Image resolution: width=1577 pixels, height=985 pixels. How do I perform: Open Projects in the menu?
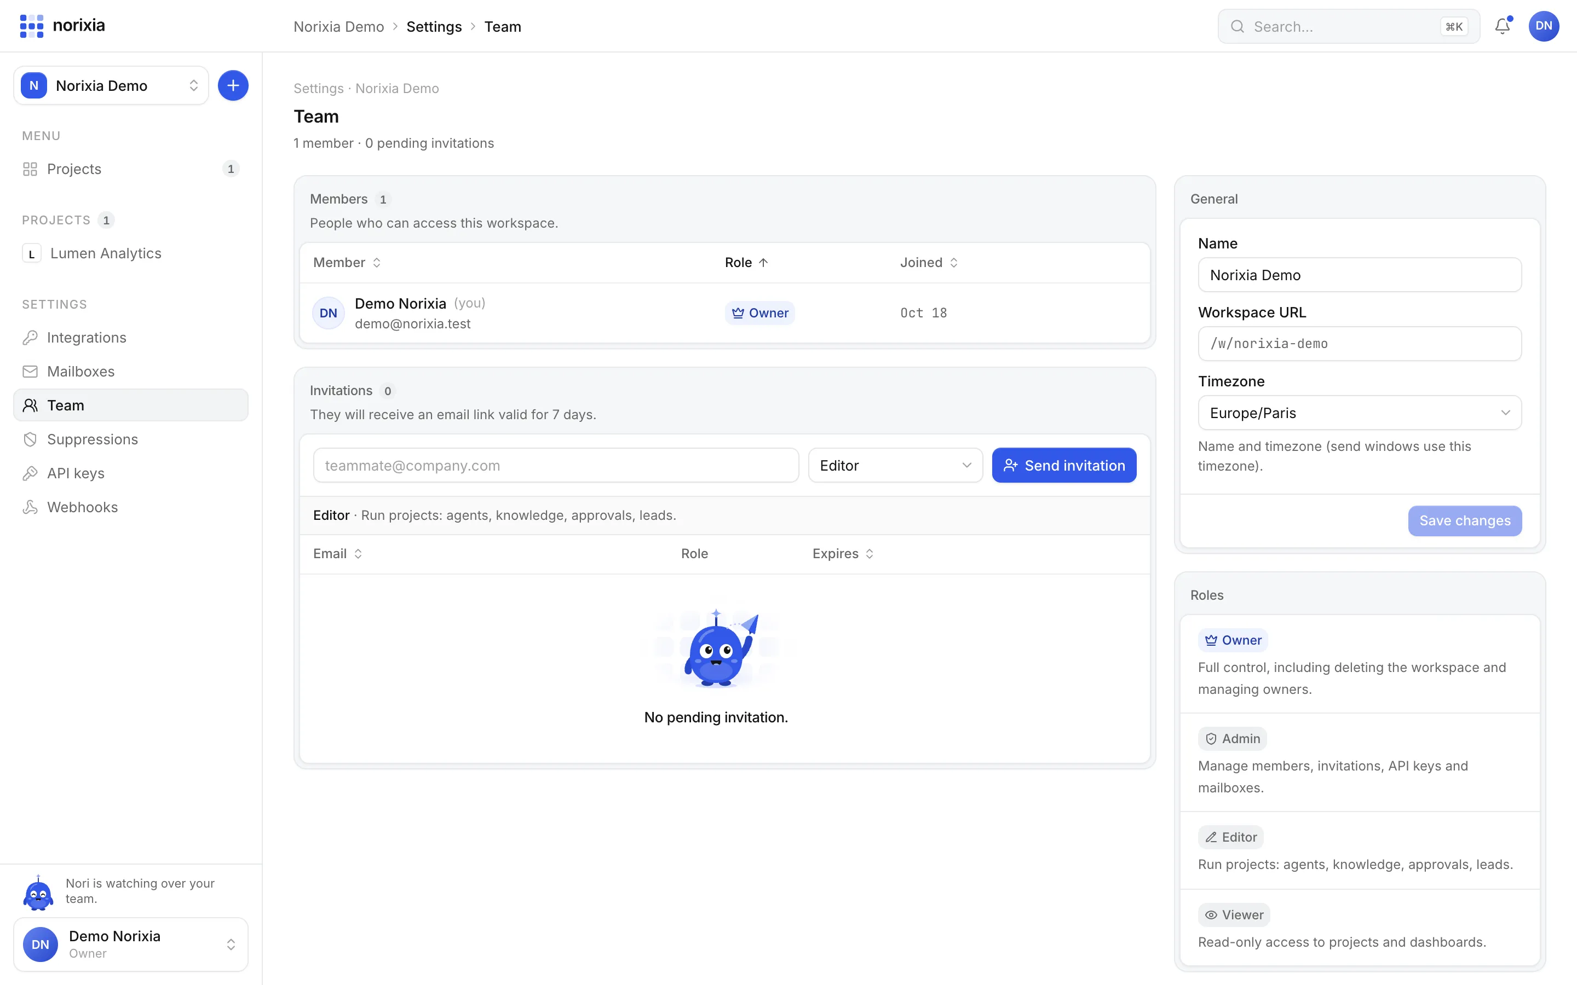(x=130, y=169)
